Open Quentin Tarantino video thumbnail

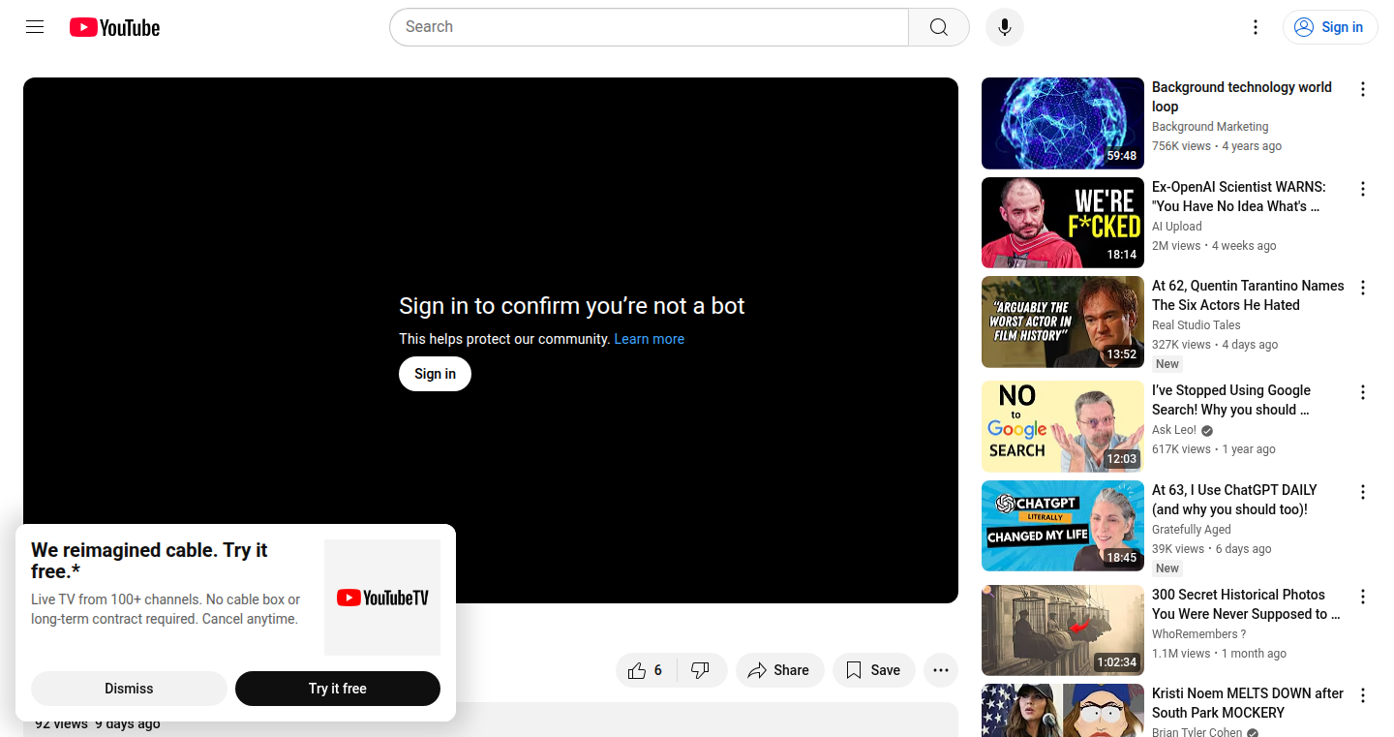coord(1063,322)
